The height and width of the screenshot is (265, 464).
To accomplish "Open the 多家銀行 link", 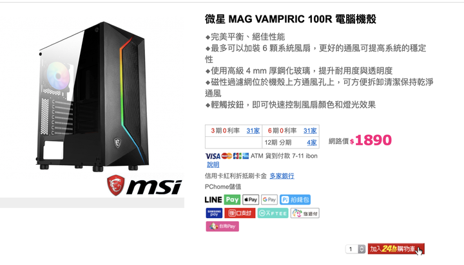I will pyautogui.click(x=282, y=176).
